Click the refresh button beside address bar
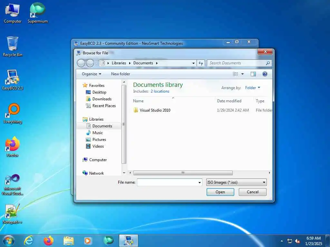 click(x=201, y=63)
